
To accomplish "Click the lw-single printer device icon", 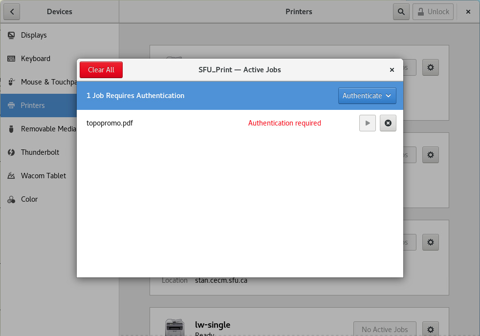I will [175, 327].
